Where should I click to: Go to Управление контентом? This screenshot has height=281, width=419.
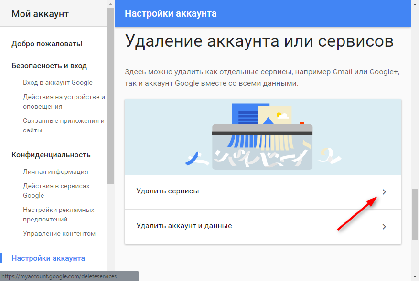(x=59, y=233)
